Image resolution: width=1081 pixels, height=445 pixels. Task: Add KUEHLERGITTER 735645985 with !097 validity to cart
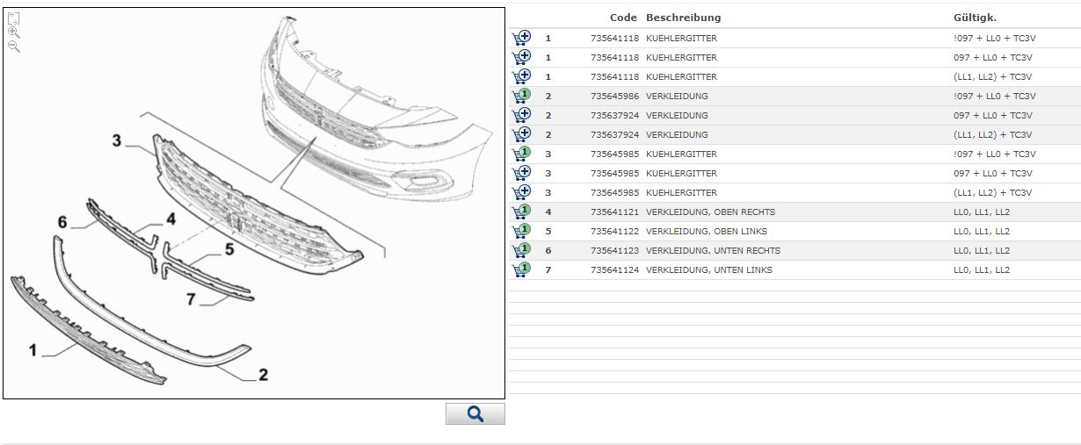click(522, 154)
